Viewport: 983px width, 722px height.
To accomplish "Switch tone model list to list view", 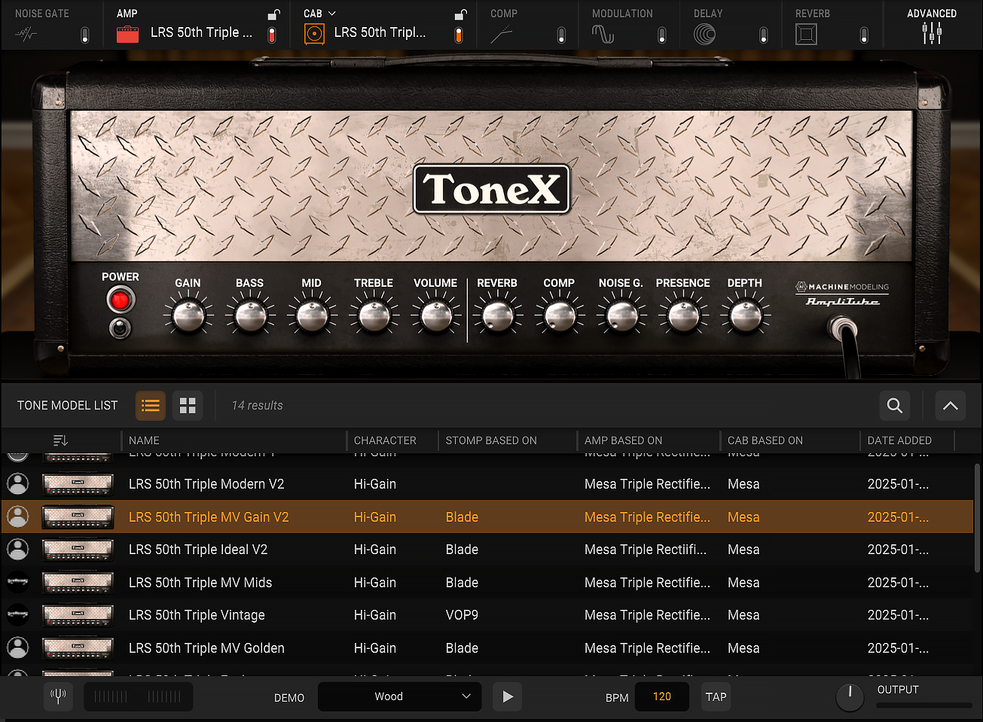I will [x=151, y=406].
